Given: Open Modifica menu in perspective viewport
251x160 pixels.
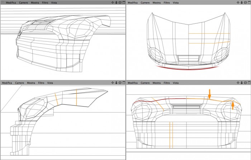Looking at the screenshot, I should (x=11, y=3).
